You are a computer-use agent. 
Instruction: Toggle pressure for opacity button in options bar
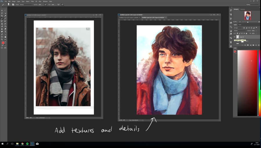pos(46,5)
